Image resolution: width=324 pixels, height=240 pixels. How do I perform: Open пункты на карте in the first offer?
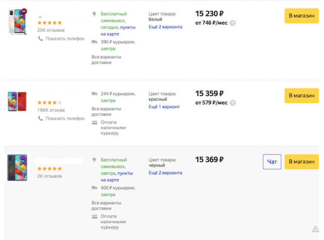[x=118, y=31]
